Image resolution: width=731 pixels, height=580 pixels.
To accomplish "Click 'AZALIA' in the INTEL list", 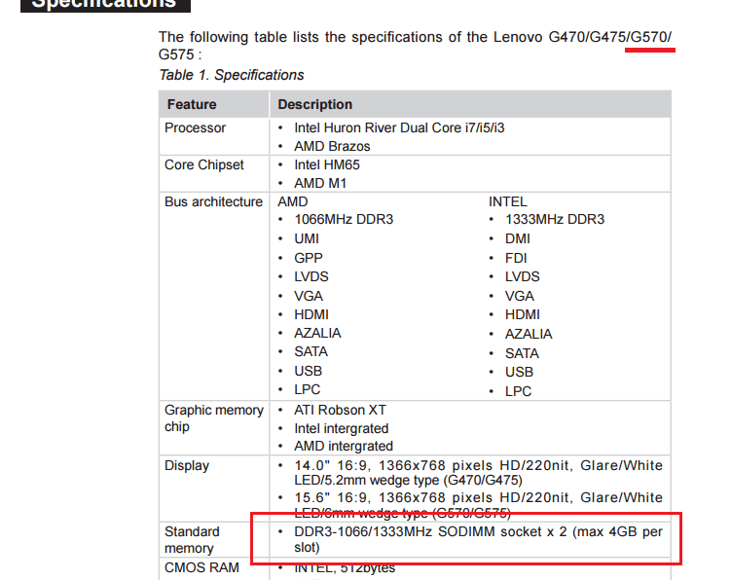I will pos(529,334).
